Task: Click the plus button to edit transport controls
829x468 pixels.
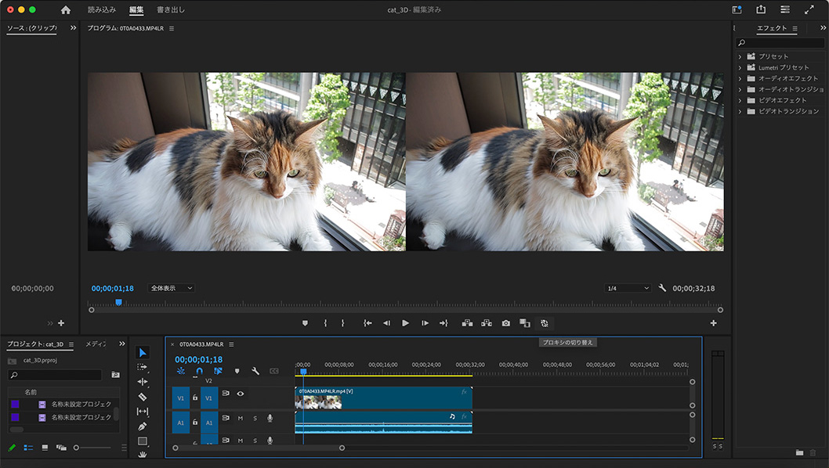Action: click(713, 322)
